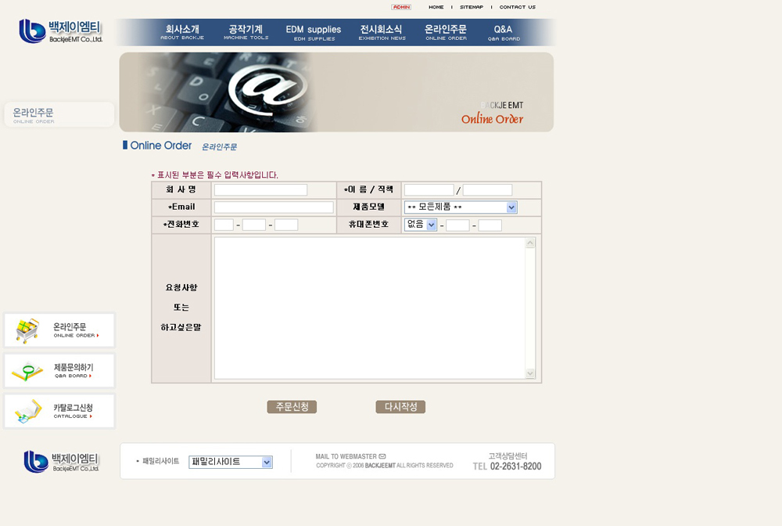Go to EDM supplies menu
The image size is (782, 526).
(x=314, y=32)
